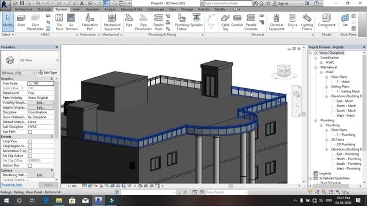This screenshot has width=367, height=206.
Task: Open 3D Plumbing view in Project Browser
Action: click(x=346, y=144)
